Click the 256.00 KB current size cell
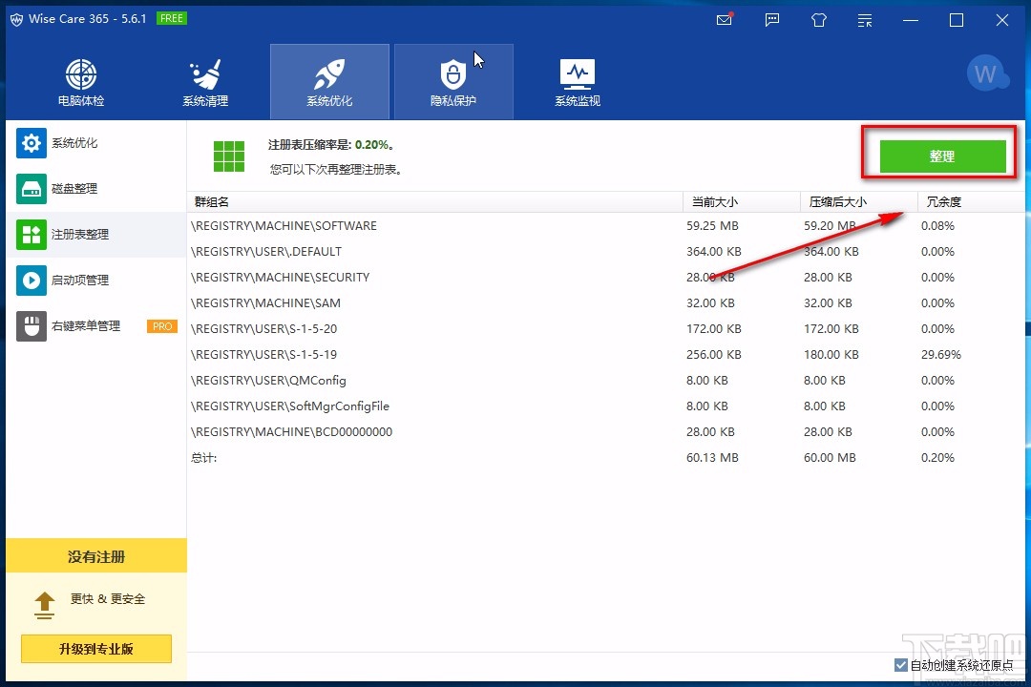Screen dimensions: 1031x687 (713, 354)
